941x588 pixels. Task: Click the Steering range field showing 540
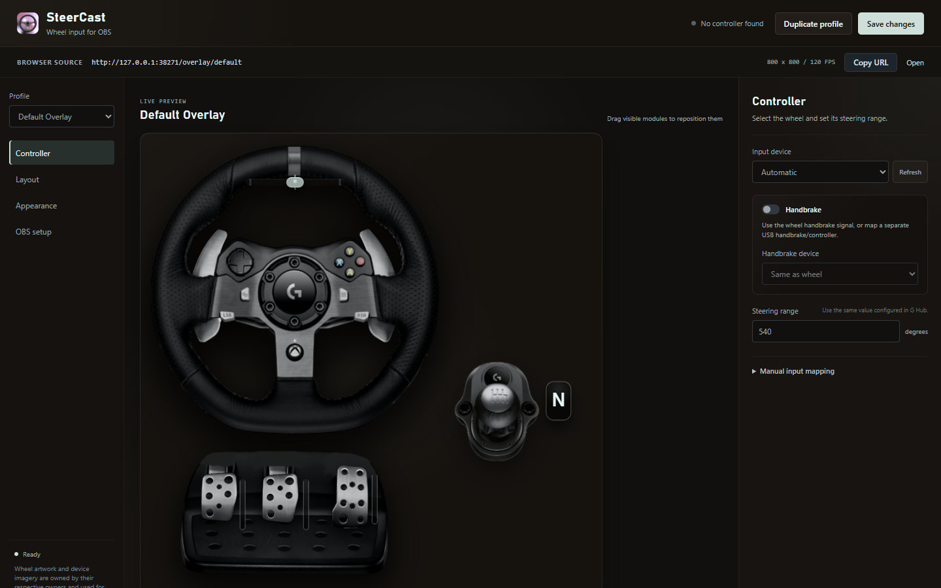pyautogui.click(x=825, y=331)
